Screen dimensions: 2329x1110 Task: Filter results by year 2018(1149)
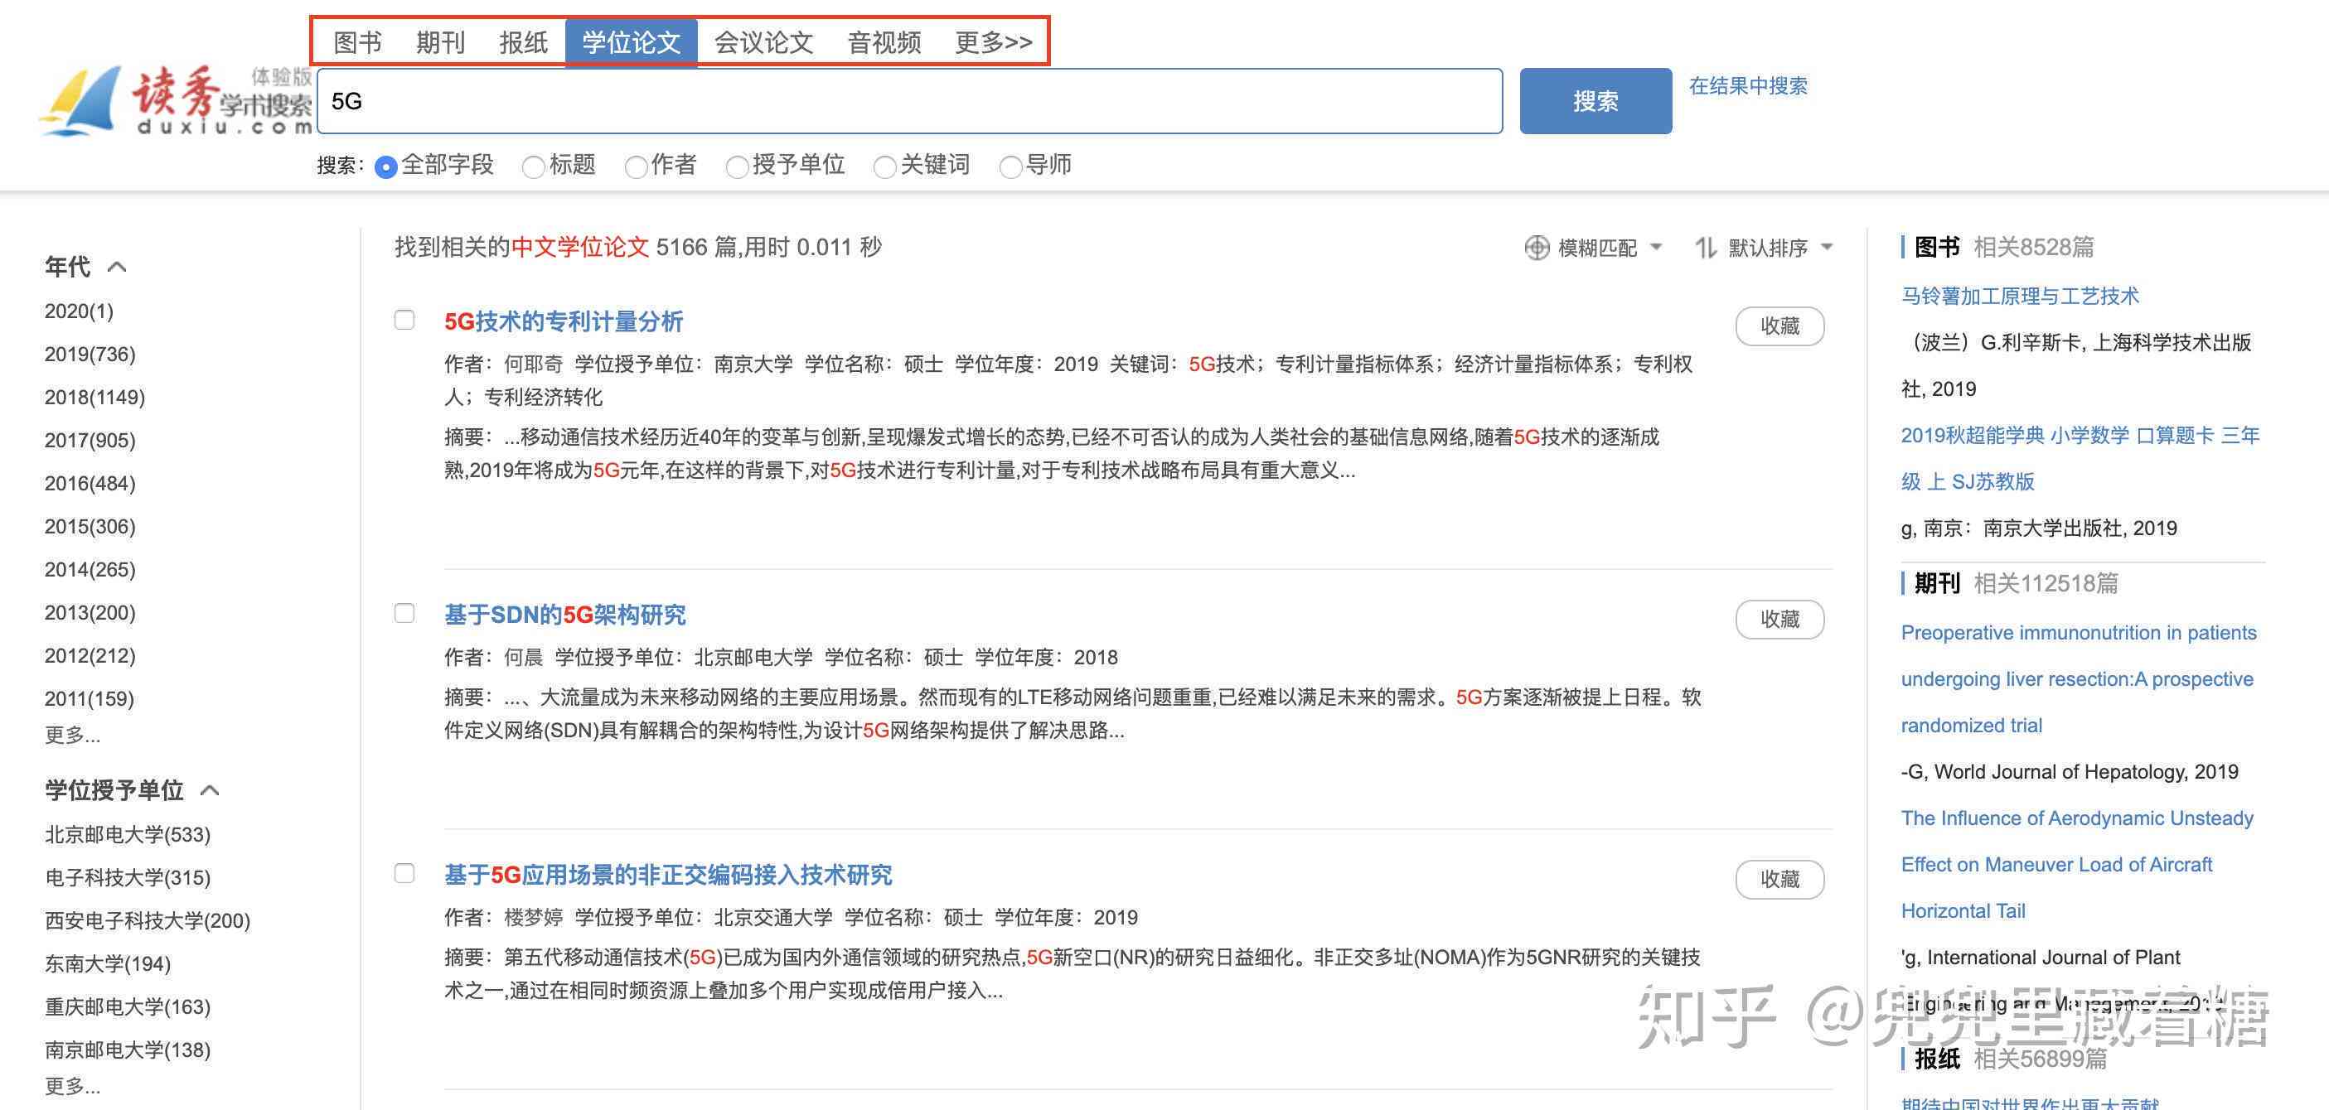pos(95,397)
